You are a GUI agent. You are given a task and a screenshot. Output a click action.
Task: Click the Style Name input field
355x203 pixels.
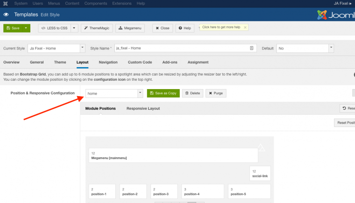coord(185,48)
